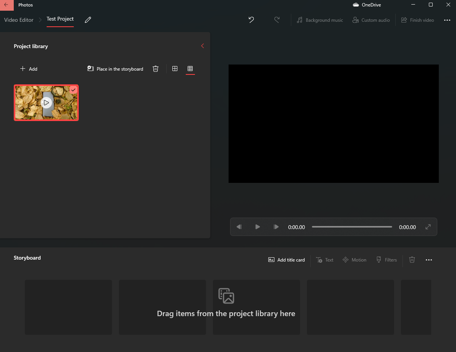456x352 pixels.
Task: Delete selected item from project library
Action: [x=156, y=69]
